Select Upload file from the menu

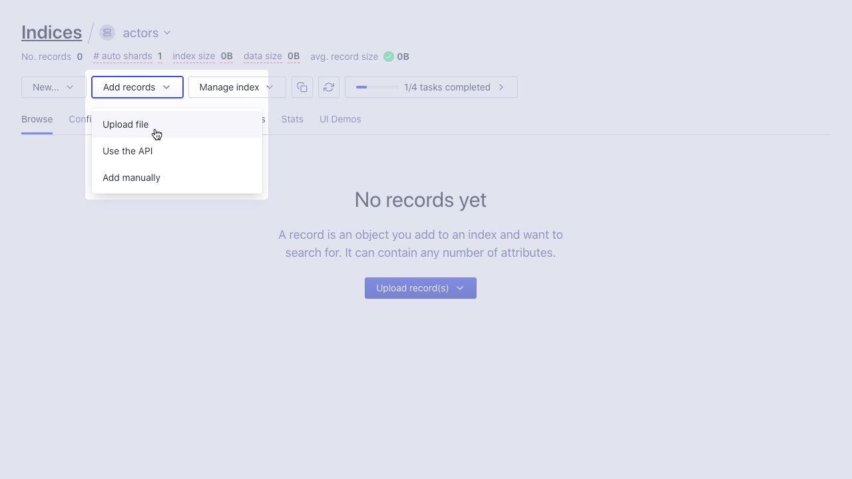(x=125, y=124)
